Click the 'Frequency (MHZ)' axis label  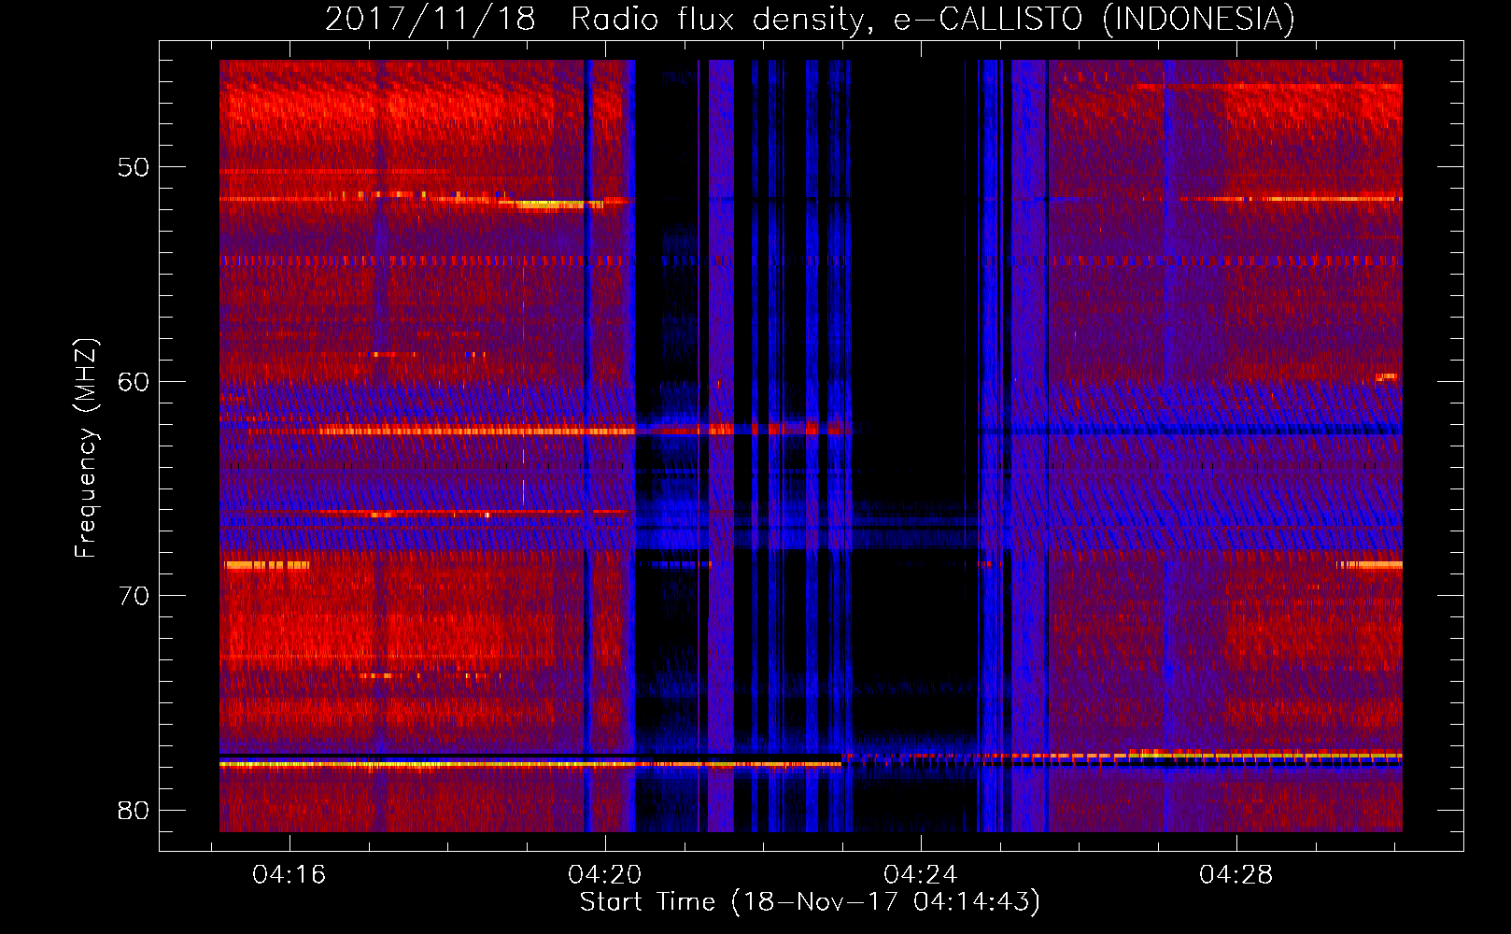pyautogui.click(x=86, y=448)
